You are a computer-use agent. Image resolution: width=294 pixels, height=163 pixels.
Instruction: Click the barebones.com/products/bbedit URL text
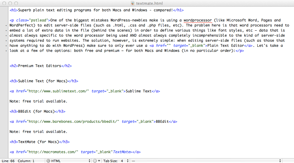73,122
